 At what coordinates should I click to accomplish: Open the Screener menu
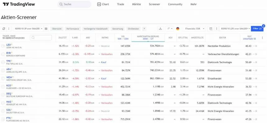(154, 4)
